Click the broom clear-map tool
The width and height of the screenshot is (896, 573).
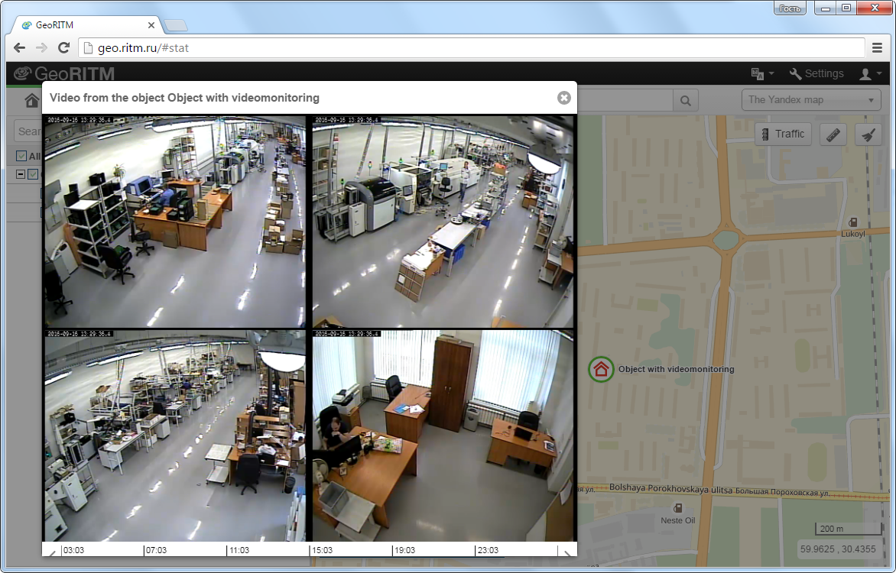[x=868, y=134]
